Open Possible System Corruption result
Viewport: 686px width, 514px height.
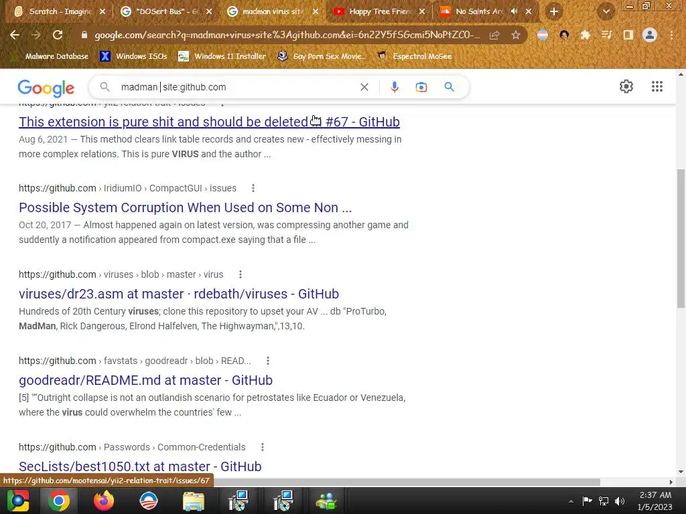(x=185, y=207)
